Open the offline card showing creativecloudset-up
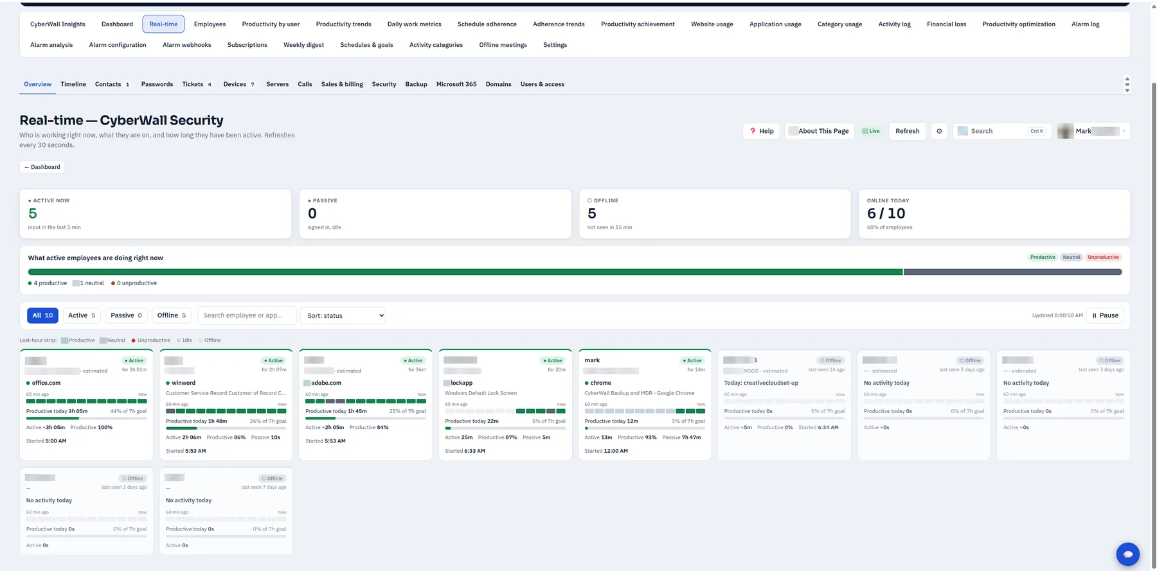Image resolution: width=1157 pixels, height=571 pixels. [x=784, y=404]
